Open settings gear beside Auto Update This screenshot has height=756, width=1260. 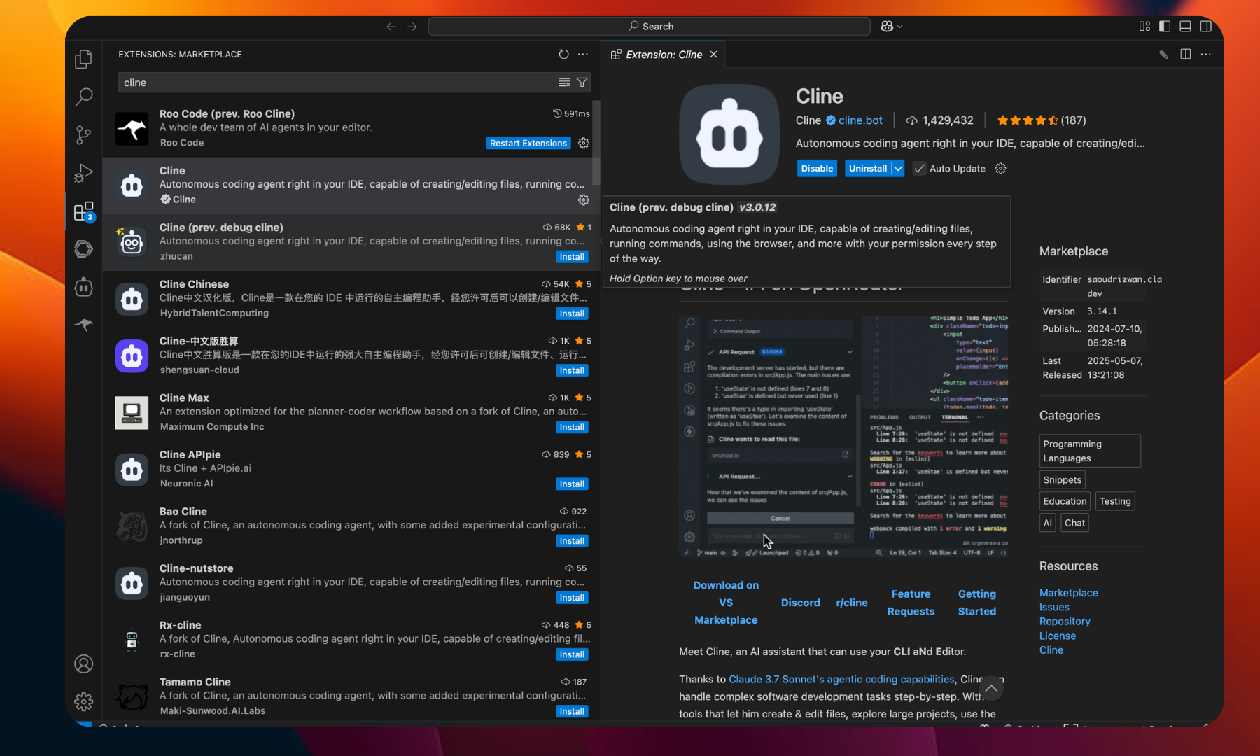tap(1000, 168)
